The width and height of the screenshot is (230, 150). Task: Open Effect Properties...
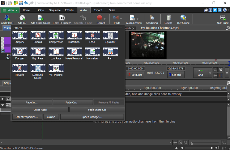click(x=27, y=117)
